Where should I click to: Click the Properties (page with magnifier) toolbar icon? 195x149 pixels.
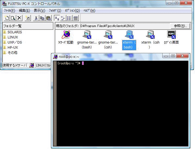point(13,18)
